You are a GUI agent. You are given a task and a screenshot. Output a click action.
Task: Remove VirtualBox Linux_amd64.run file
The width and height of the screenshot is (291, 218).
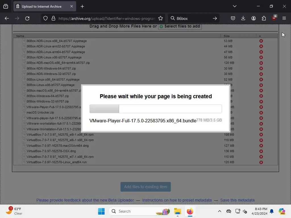(x=261, y=162)
